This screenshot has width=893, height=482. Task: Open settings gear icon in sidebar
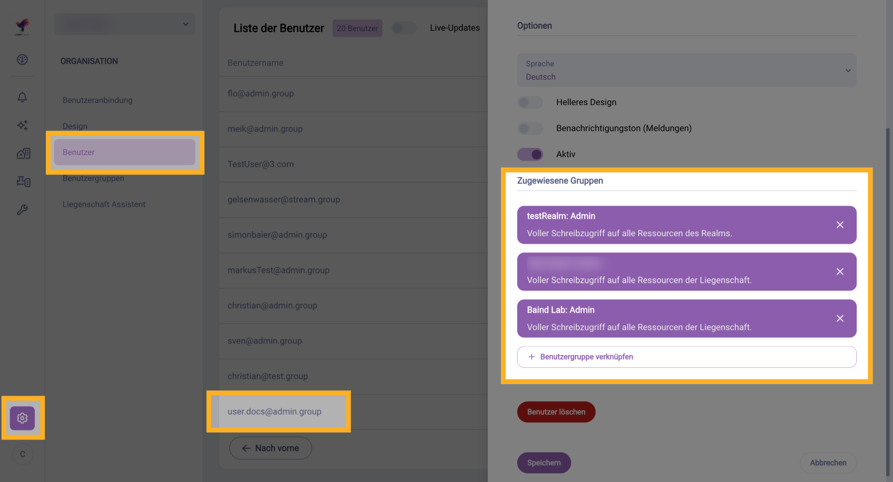pyautogui.click(x=22, y=418)
